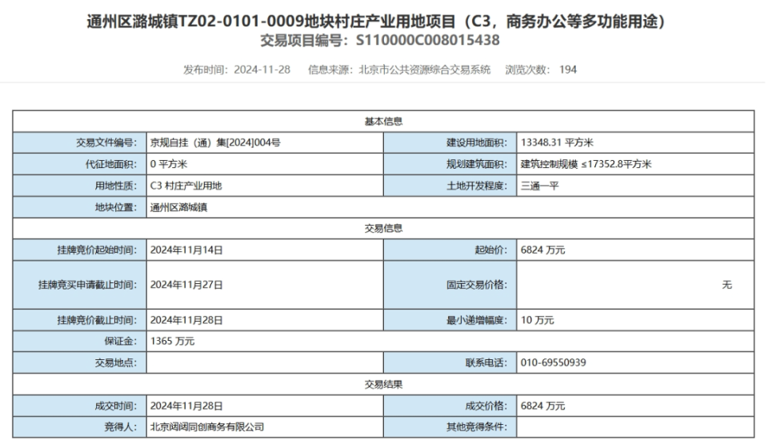Click info source 北京市公共资源综合交易系统

click(425, 70)
